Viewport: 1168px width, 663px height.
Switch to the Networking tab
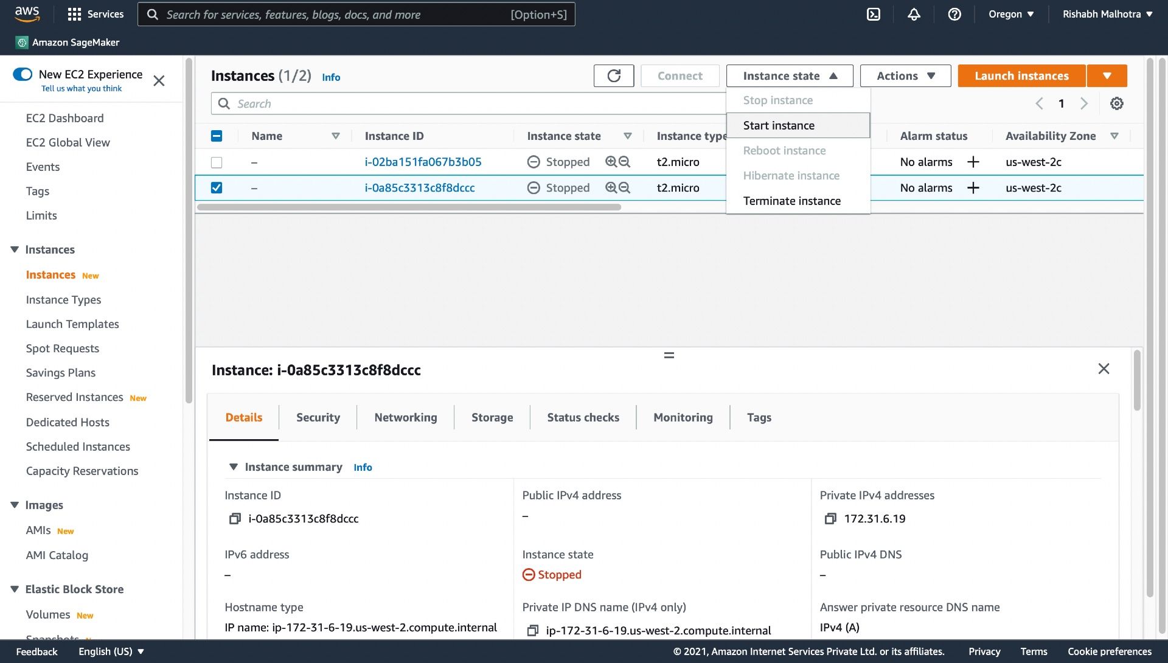(406, 417)
